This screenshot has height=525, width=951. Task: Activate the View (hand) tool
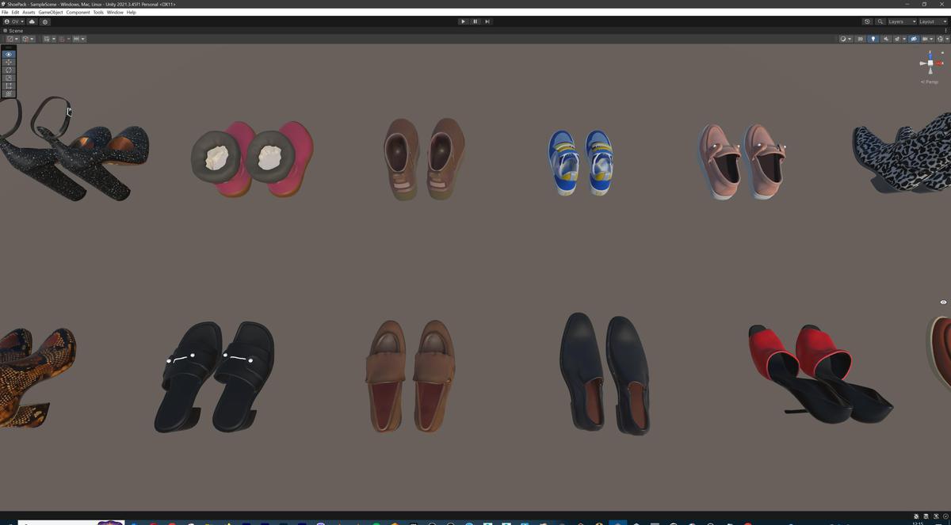pos(8,54)
